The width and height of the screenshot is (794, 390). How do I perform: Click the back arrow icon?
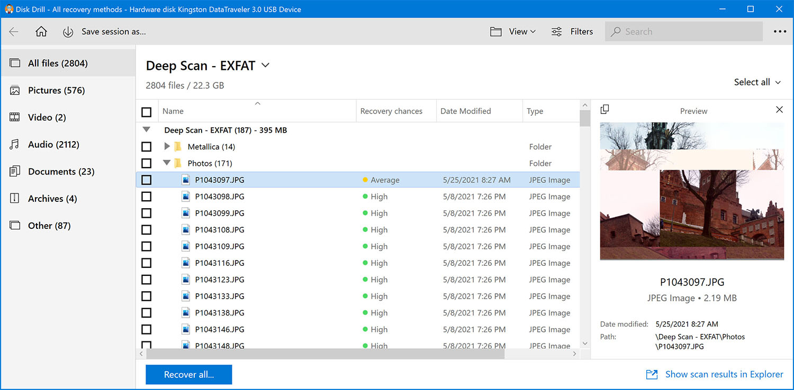[14, 32]
